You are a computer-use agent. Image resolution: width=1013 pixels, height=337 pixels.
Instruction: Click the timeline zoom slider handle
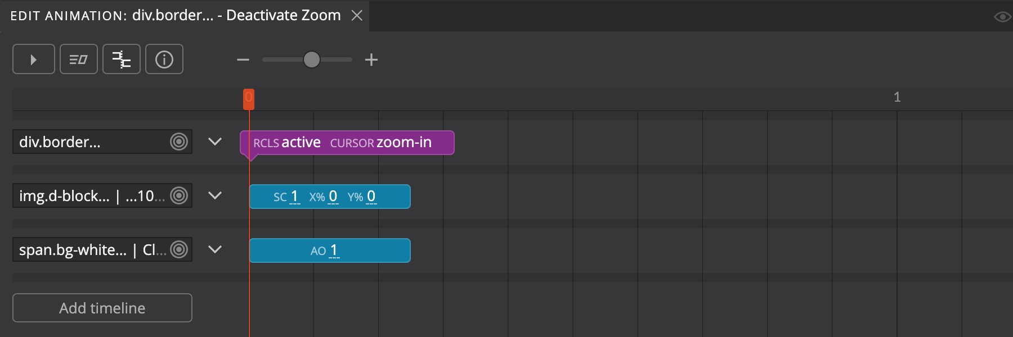[311, 60]
